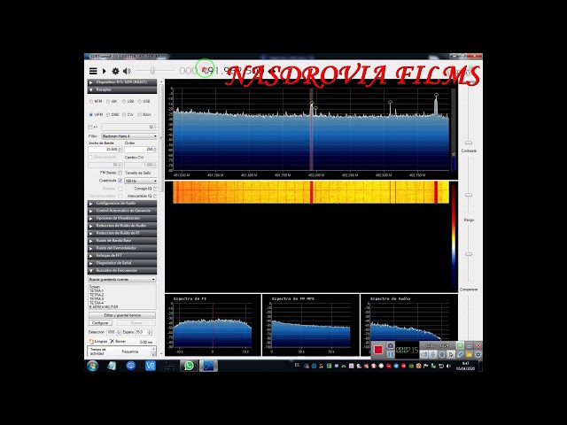Open the VE application in the taskbar

[150, 366]
